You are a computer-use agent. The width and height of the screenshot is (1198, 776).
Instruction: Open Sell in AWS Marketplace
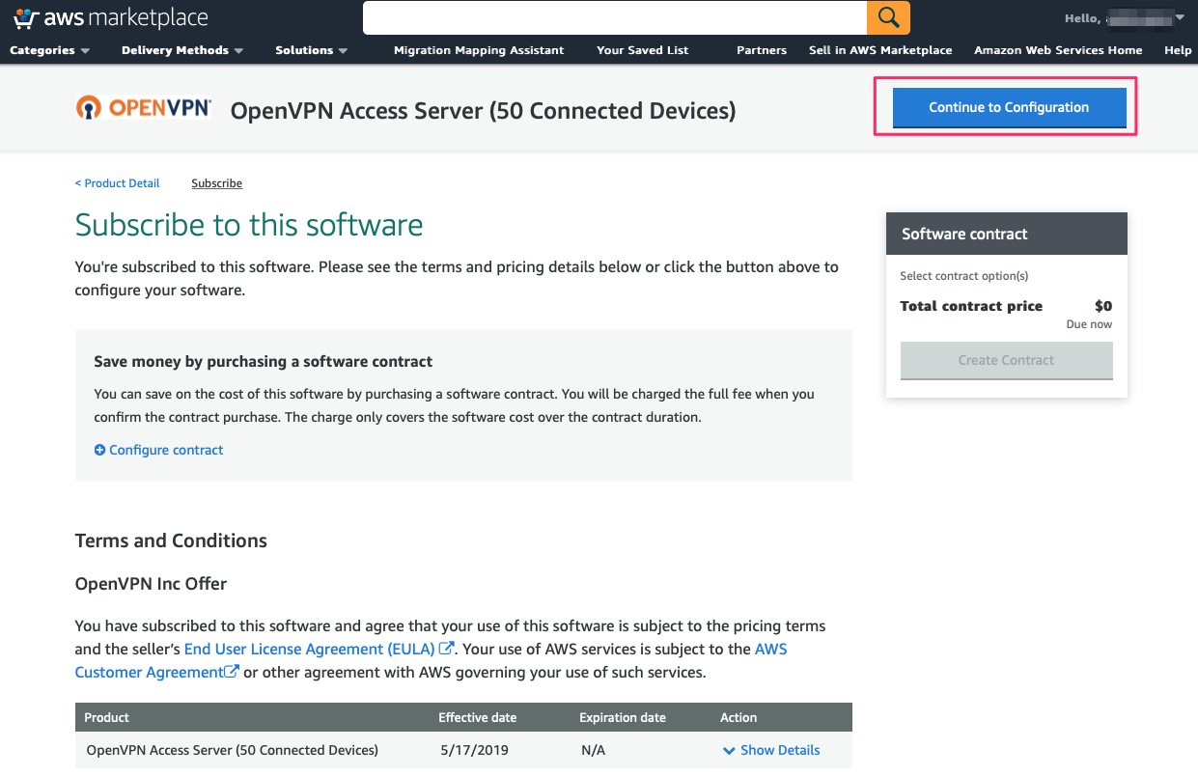(880, 50)
